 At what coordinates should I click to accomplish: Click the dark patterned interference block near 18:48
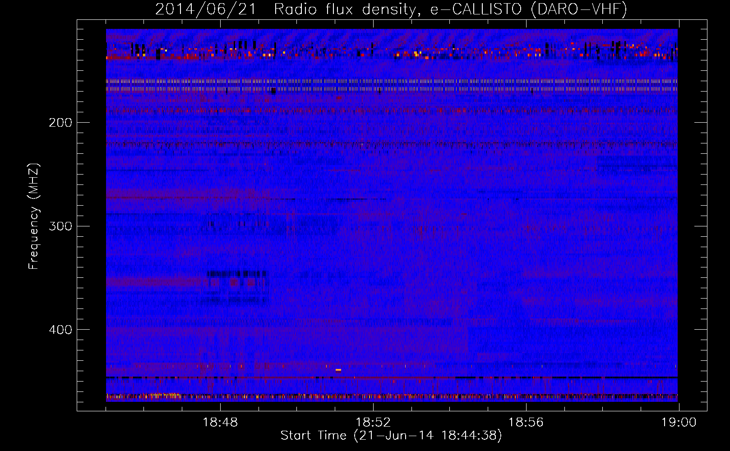tap(236, 287)
